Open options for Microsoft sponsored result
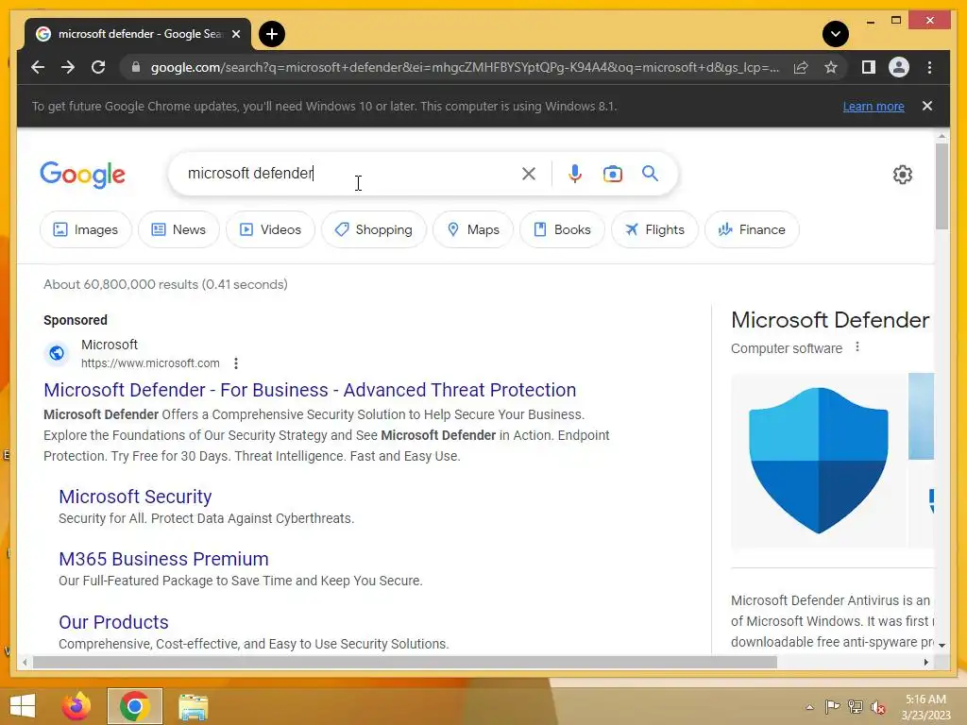 (x=235, y=363)
